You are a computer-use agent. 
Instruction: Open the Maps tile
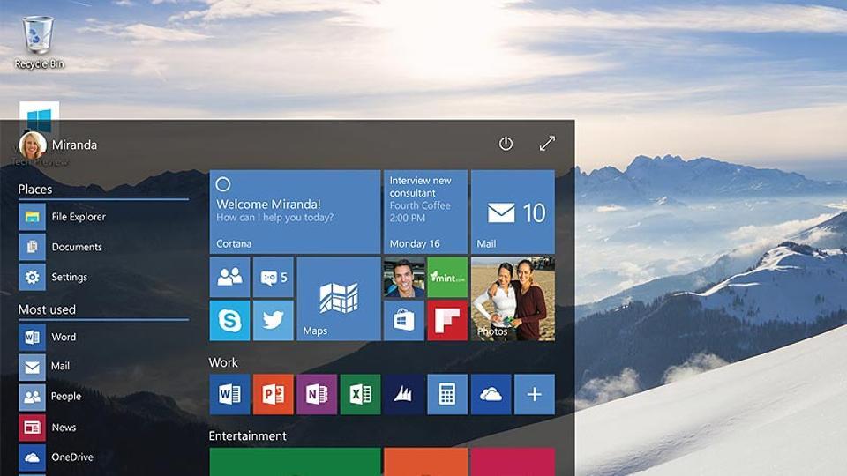click(x=339, y=299)
